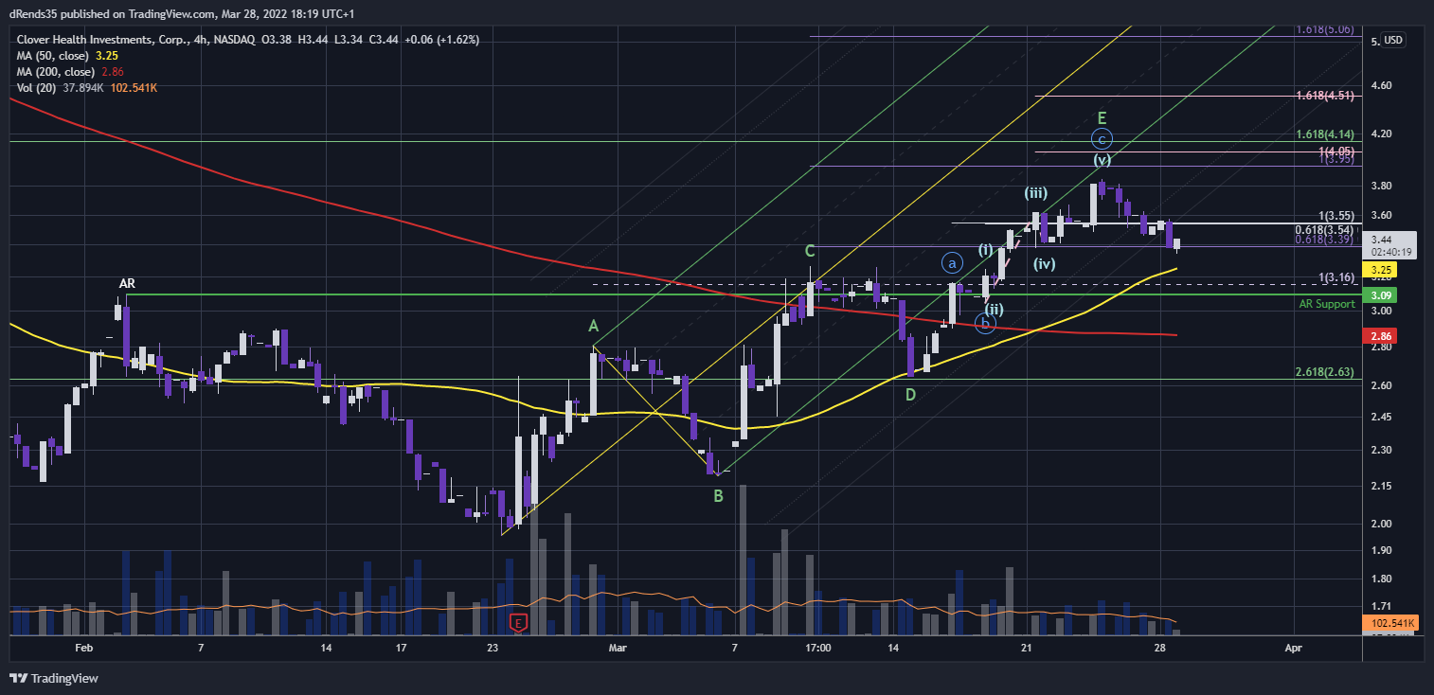This screenshot has width=1434, height=695.
Task: Click green wave label 'C'
Action: 810,251
